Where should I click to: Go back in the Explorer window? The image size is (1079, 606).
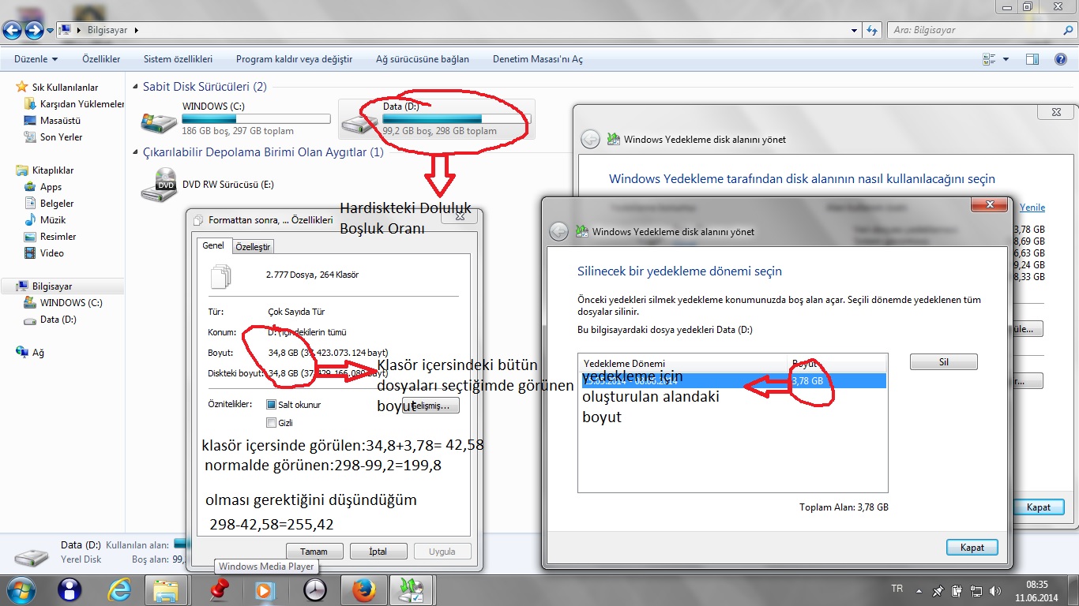[x=12, y=30]
